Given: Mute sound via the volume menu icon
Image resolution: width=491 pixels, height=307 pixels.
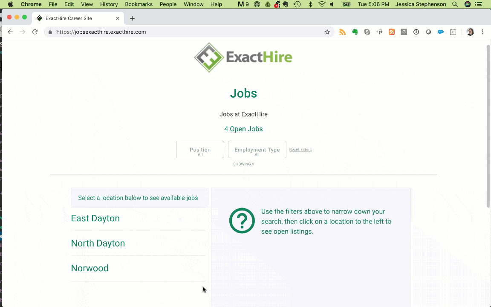Looking at the screenshot, I should tap(332, 4).
